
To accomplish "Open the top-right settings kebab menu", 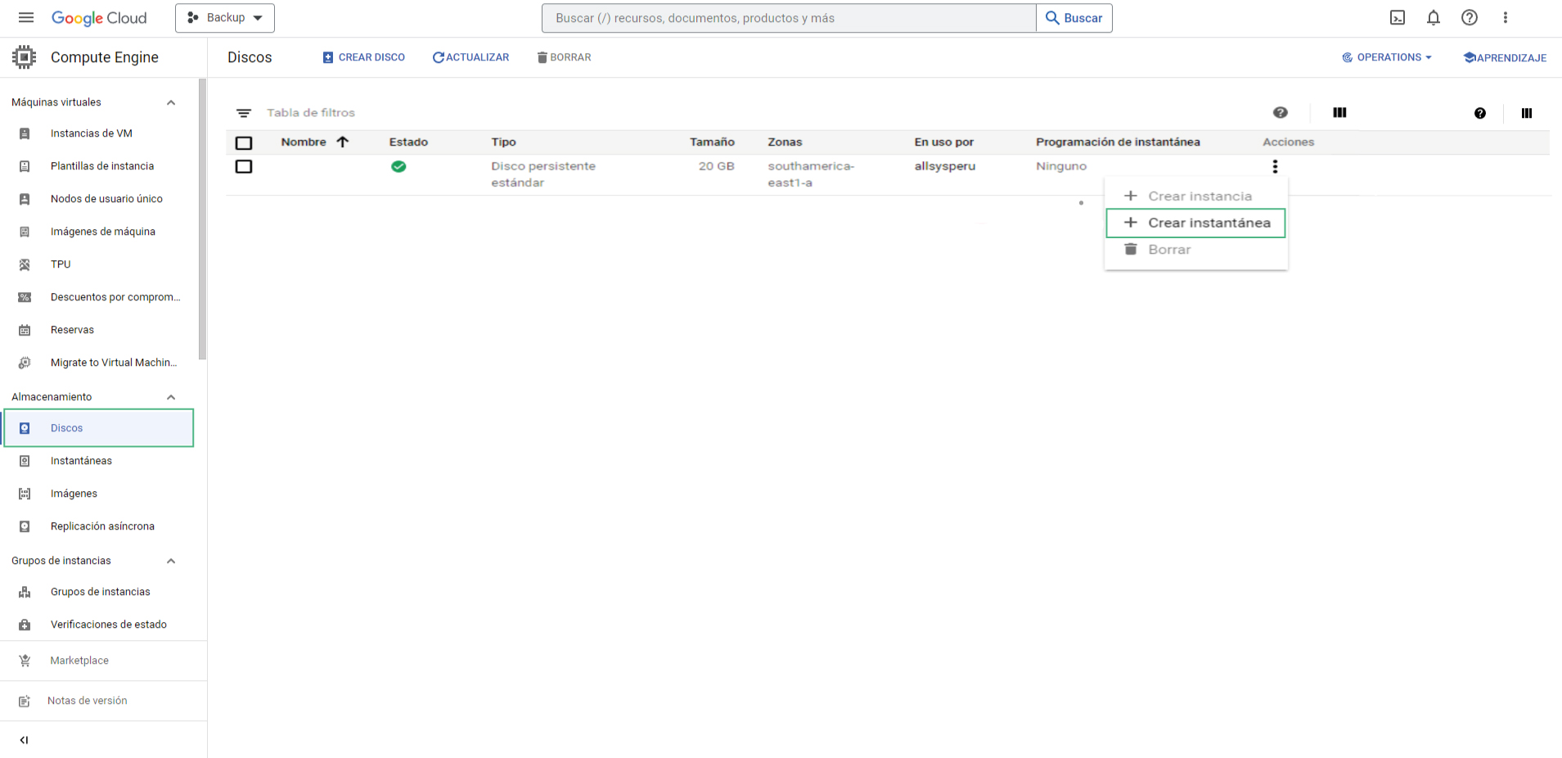I will pos(1506,18).
